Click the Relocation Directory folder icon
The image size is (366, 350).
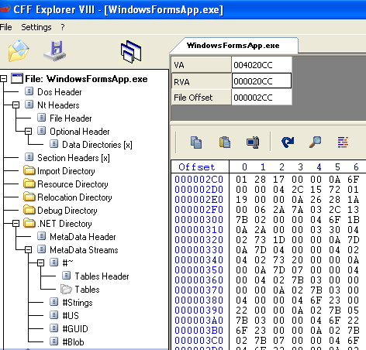(29, 197)
